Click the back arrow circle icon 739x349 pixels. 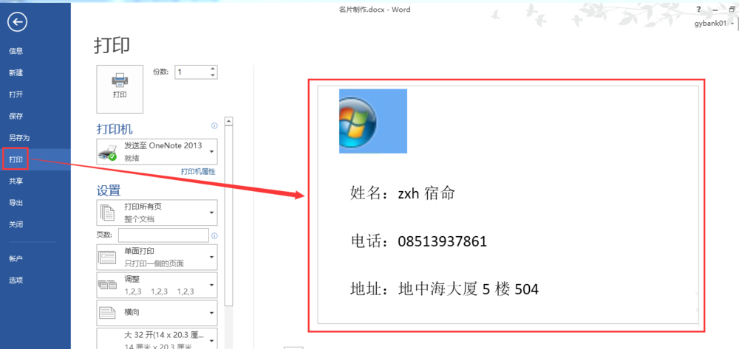pos(18,21)
